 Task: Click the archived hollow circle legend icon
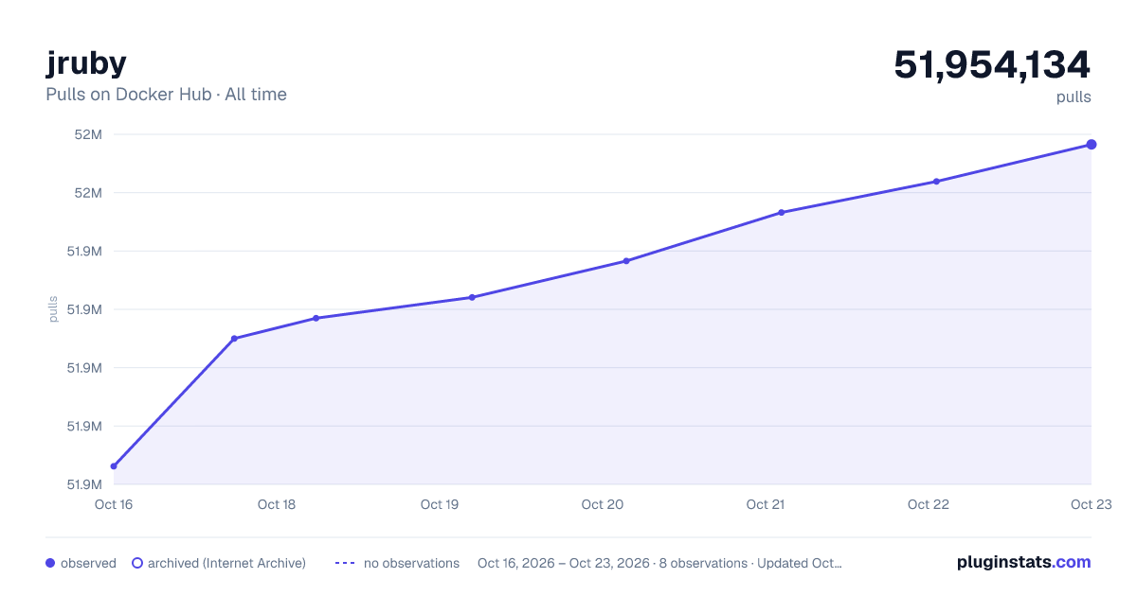(137, 563)
